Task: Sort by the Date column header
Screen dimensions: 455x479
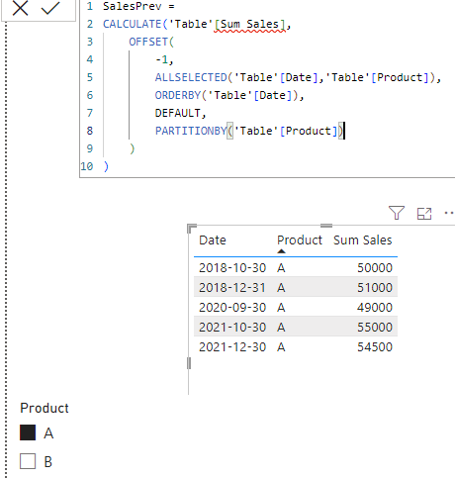Action: pyautogui.click(x=213, y=239)
